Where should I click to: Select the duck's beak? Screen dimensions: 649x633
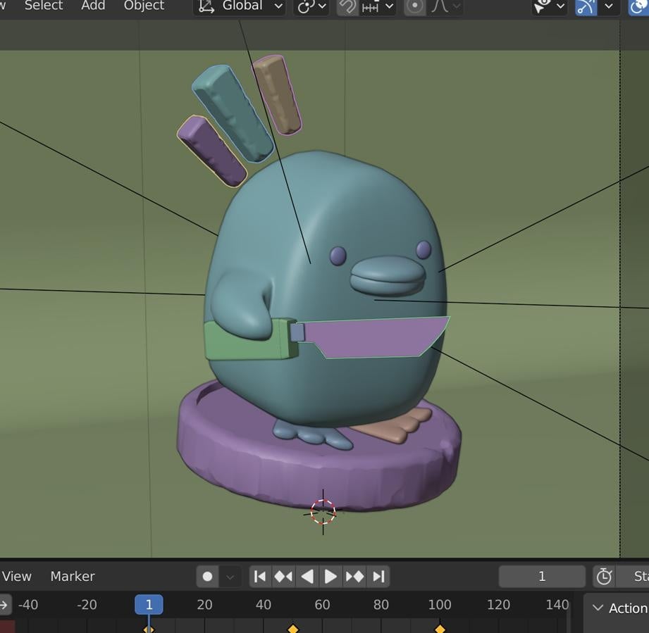388,276
